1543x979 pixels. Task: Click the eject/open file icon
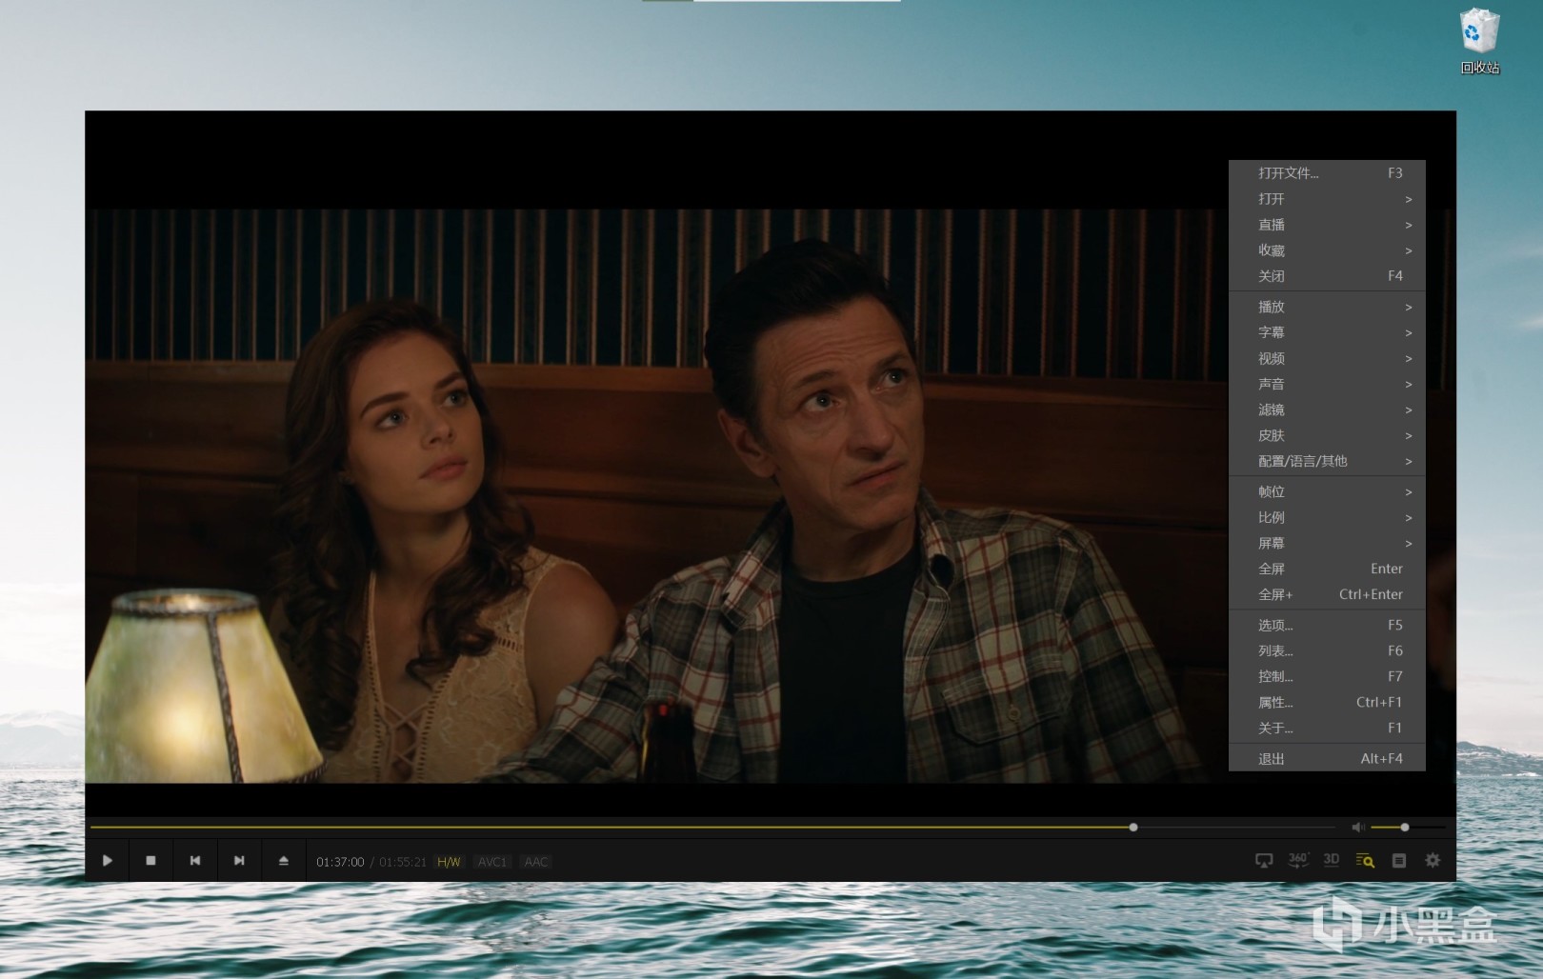coord(283,861)
